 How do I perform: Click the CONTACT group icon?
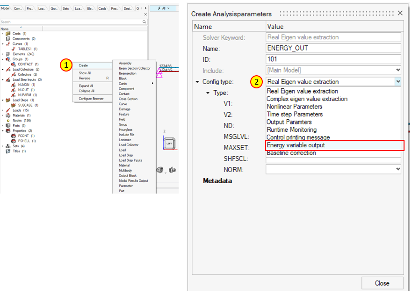coord(13,65)
